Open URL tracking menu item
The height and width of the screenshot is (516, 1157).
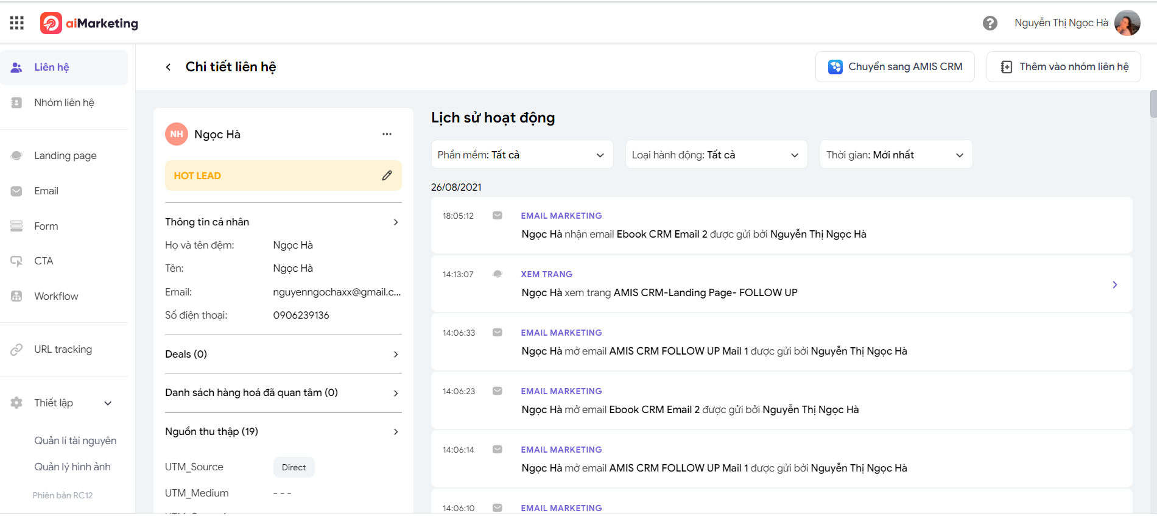[64, 349]
